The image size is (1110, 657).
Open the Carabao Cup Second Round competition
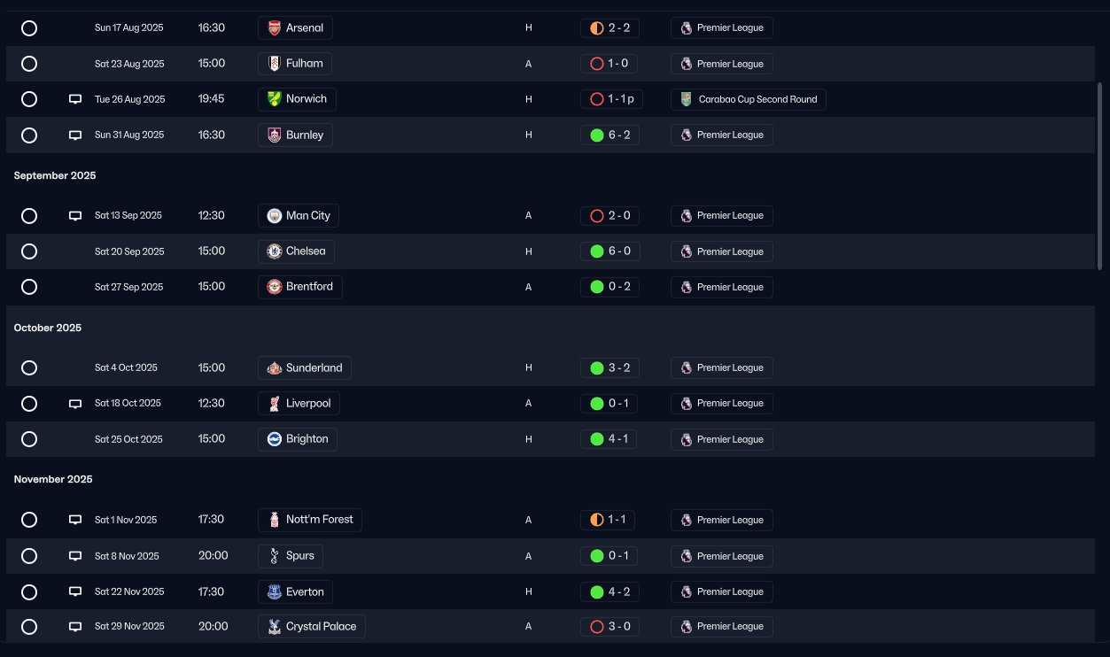(x=749, y=99)
